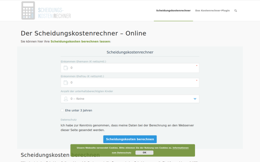Focus the Einkommen Ehemann input field
The width and height of the screenshot is (260, 162).
click(x=130, y=68)
